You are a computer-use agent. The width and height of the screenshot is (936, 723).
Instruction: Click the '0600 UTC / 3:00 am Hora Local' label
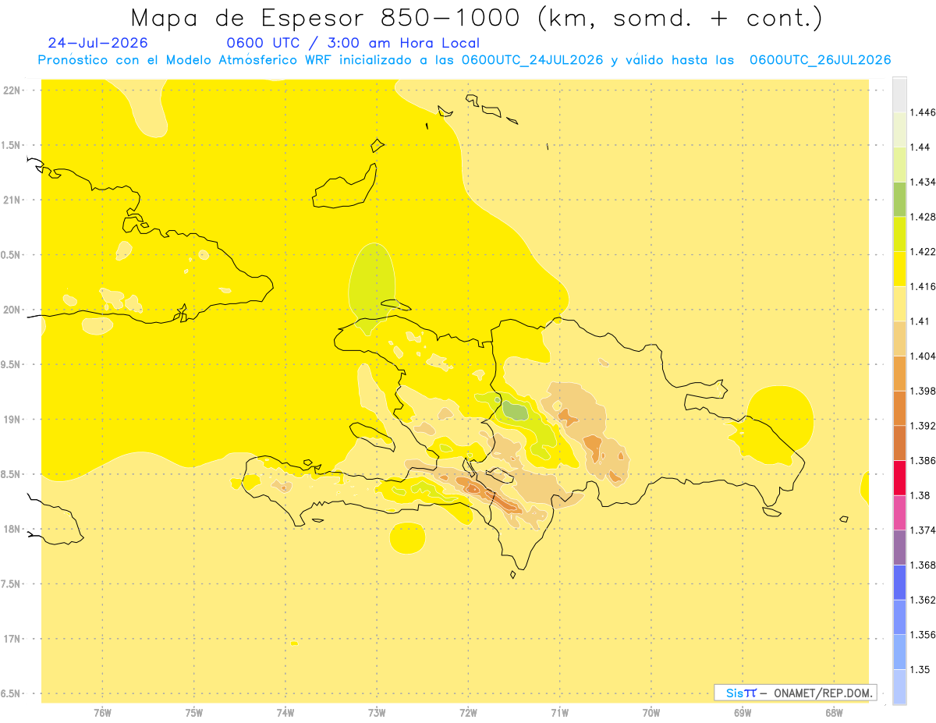(353, 43)
